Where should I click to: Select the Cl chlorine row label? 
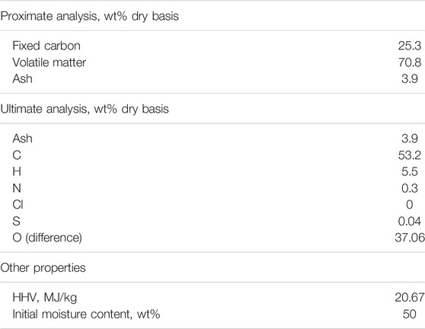(x=18, y=204)
